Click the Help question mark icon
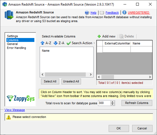157x135 pixels. coord(87,13)
